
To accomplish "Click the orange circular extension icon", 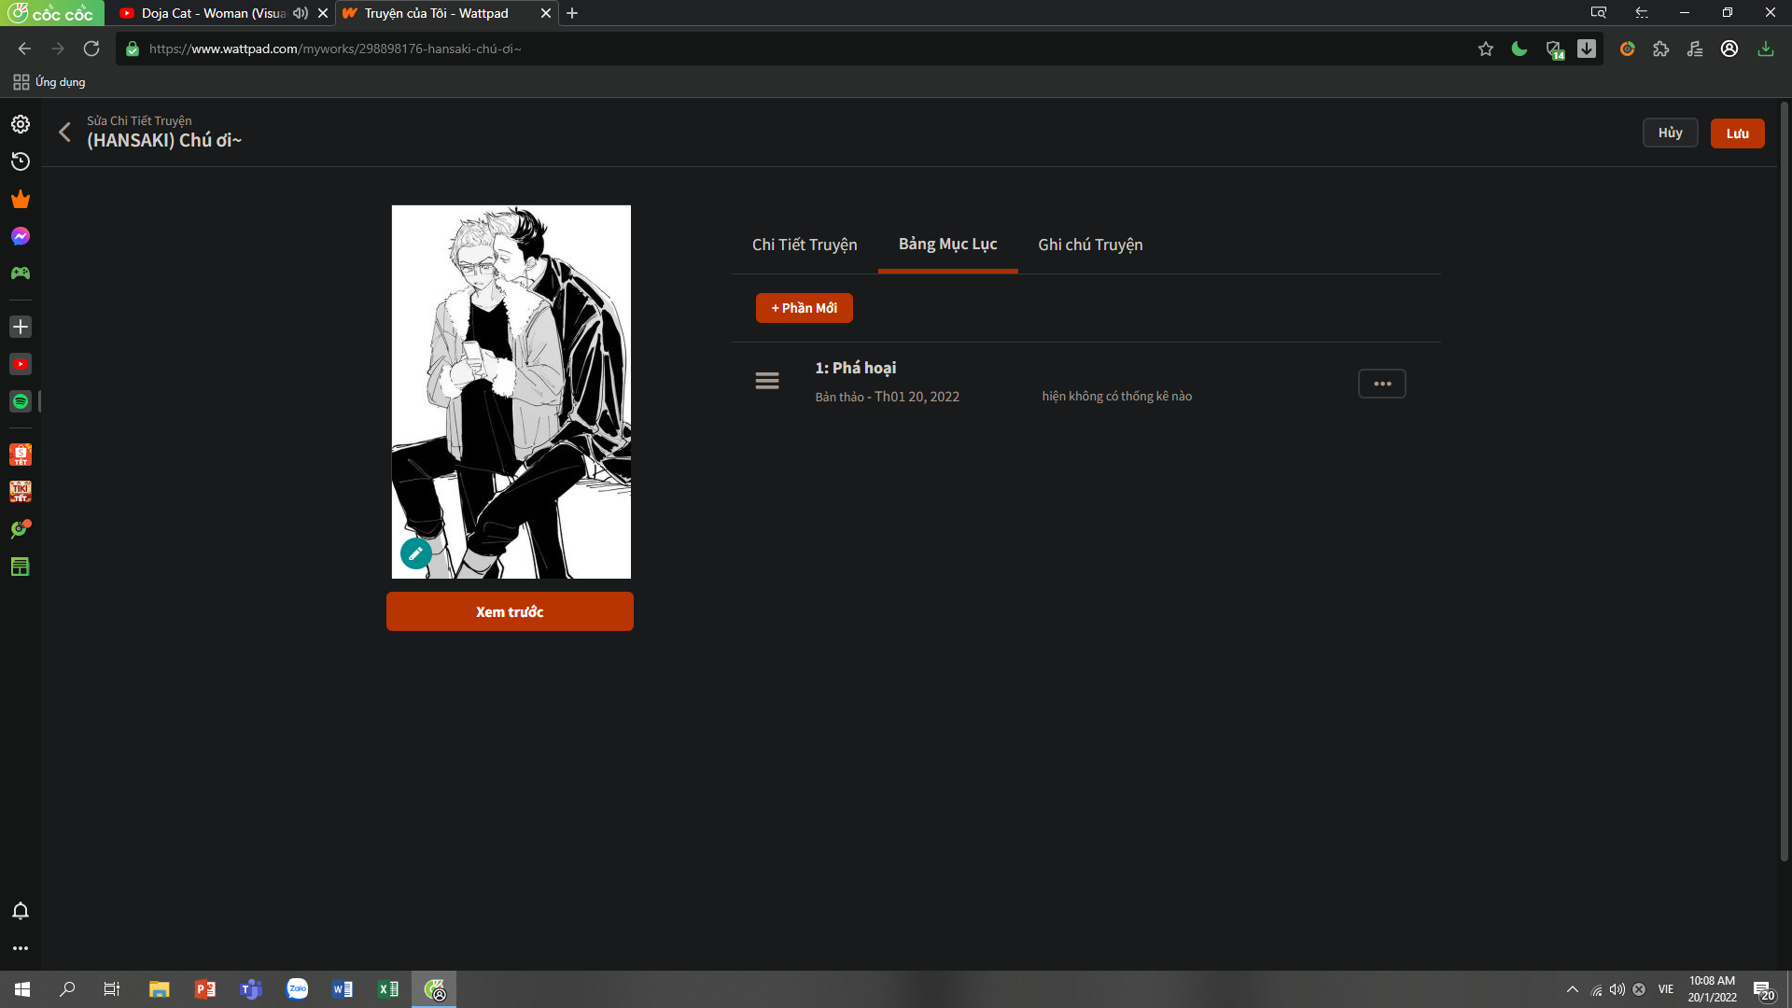I will (1627, 49).
